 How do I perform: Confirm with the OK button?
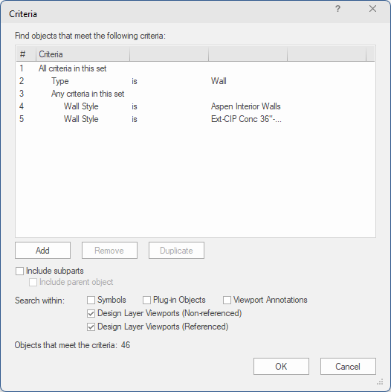[281, 367]
